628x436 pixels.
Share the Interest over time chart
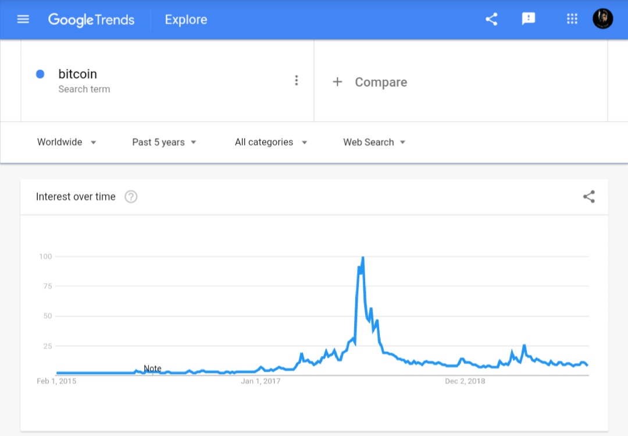tap(588, 197)
